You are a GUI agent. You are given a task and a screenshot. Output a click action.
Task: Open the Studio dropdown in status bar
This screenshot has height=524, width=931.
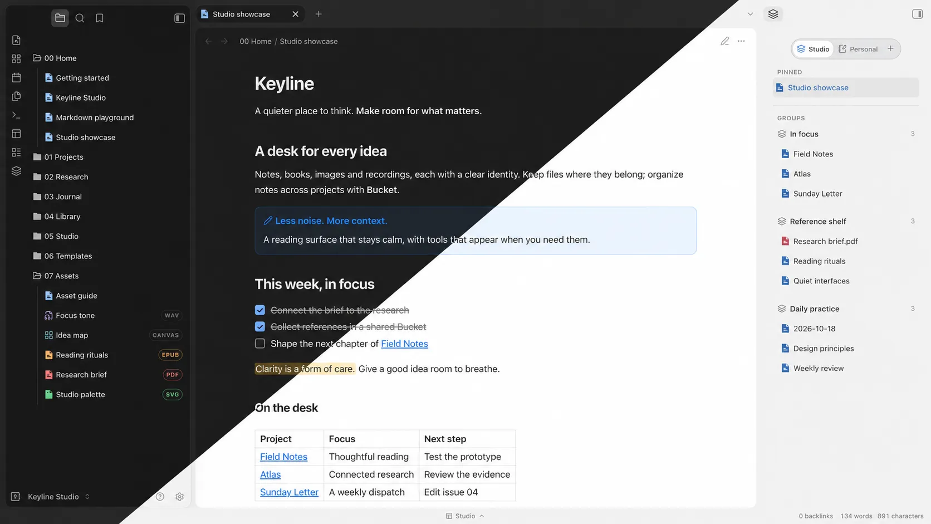[465, 516]
